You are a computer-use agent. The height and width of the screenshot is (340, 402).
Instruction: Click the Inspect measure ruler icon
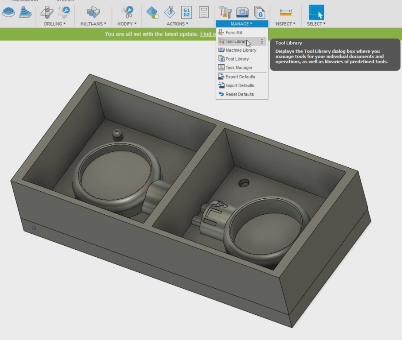pos(285,12)
